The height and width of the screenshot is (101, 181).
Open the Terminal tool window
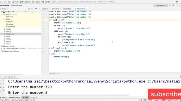click(x=3, y=98)
